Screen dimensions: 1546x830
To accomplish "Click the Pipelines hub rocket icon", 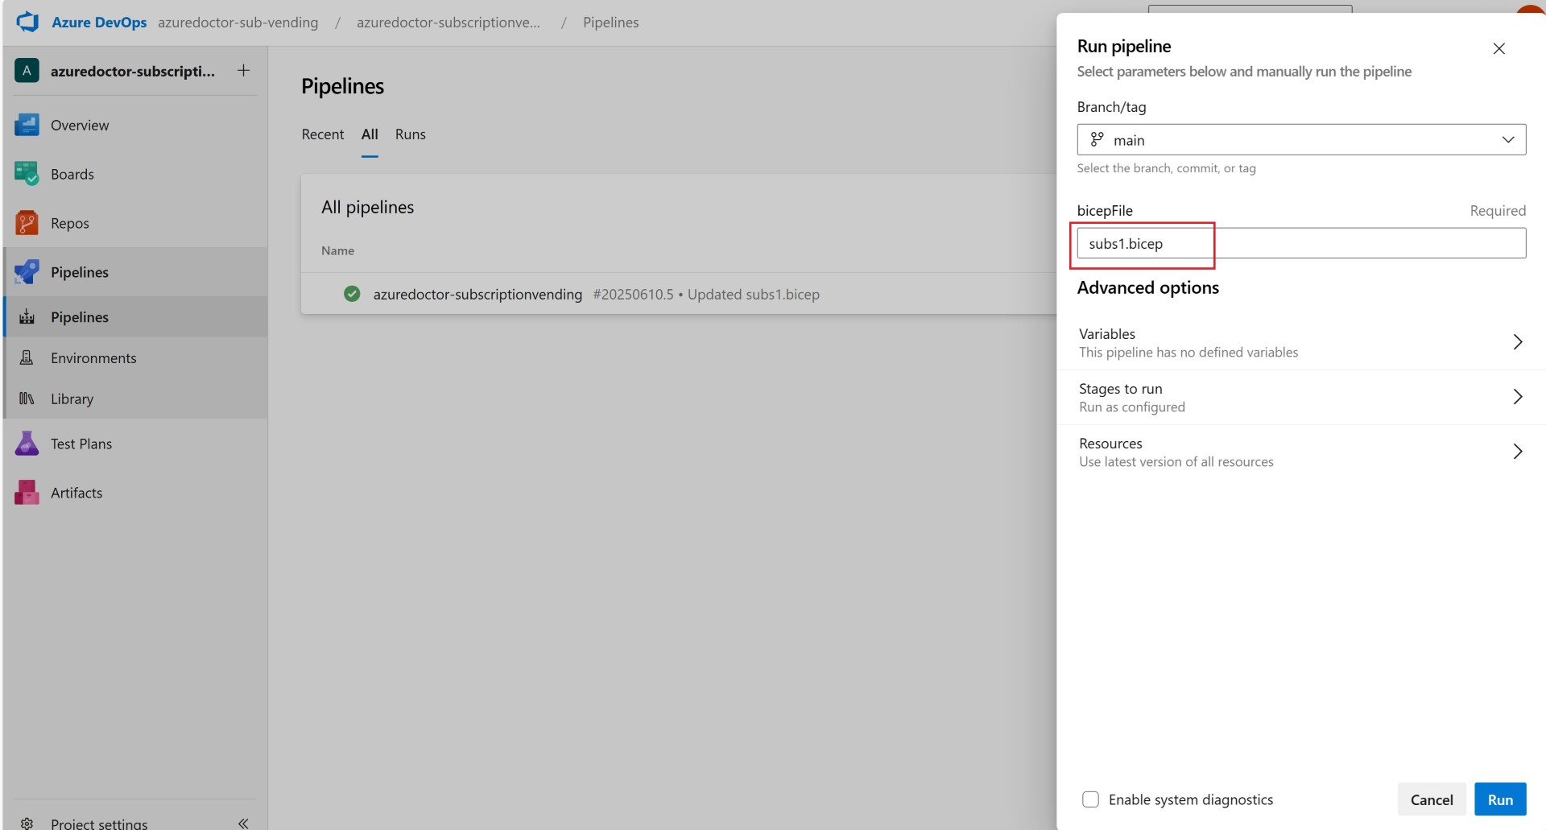I will click(27, 272).
